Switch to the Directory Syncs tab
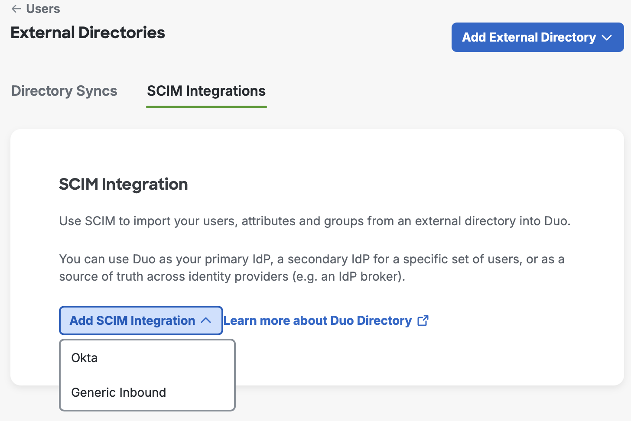This screenshot has height=421, width=631. [x=64, y=91]
